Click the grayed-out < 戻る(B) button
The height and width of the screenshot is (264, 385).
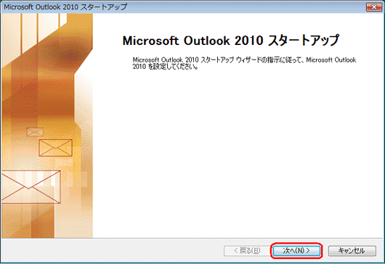point(247,250)
